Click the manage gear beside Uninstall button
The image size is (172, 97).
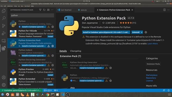click(x=146, y=32)
